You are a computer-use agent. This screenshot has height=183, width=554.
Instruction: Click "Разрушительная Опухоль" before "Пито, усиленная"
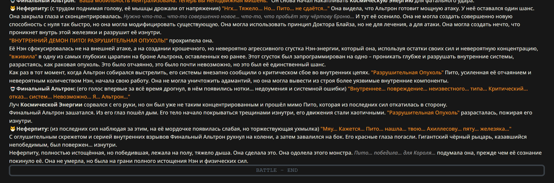(407, 73)
